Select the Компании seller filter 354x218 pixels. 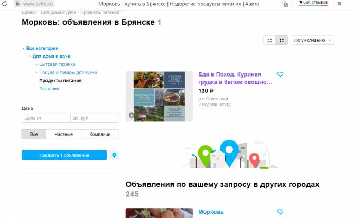(x=100, y=135)
